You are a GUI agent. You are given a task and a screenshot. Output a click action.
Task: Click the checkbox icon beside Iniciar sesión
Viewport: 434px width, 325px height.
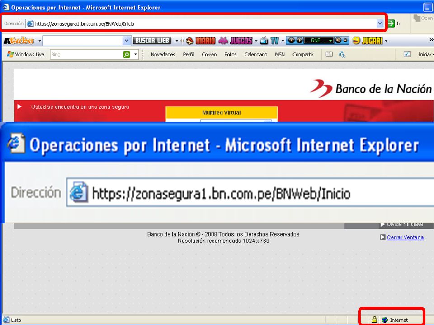(x=407, y=55)
